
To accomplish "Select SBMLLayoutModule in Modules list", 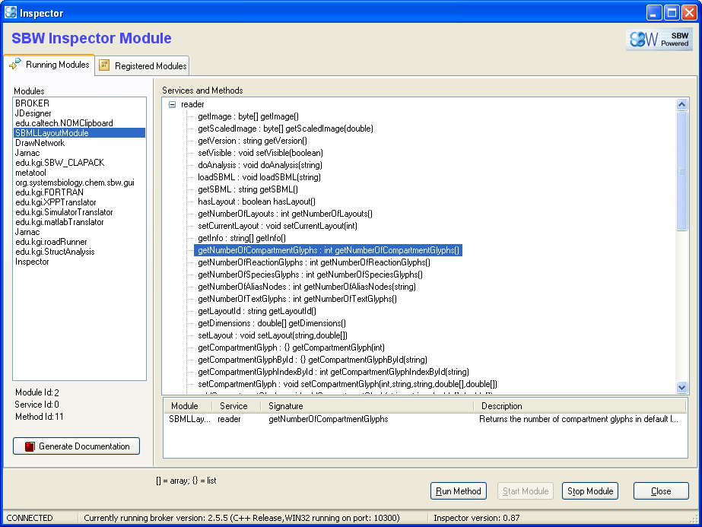I will pyautogui.click(x=79, y=133).
